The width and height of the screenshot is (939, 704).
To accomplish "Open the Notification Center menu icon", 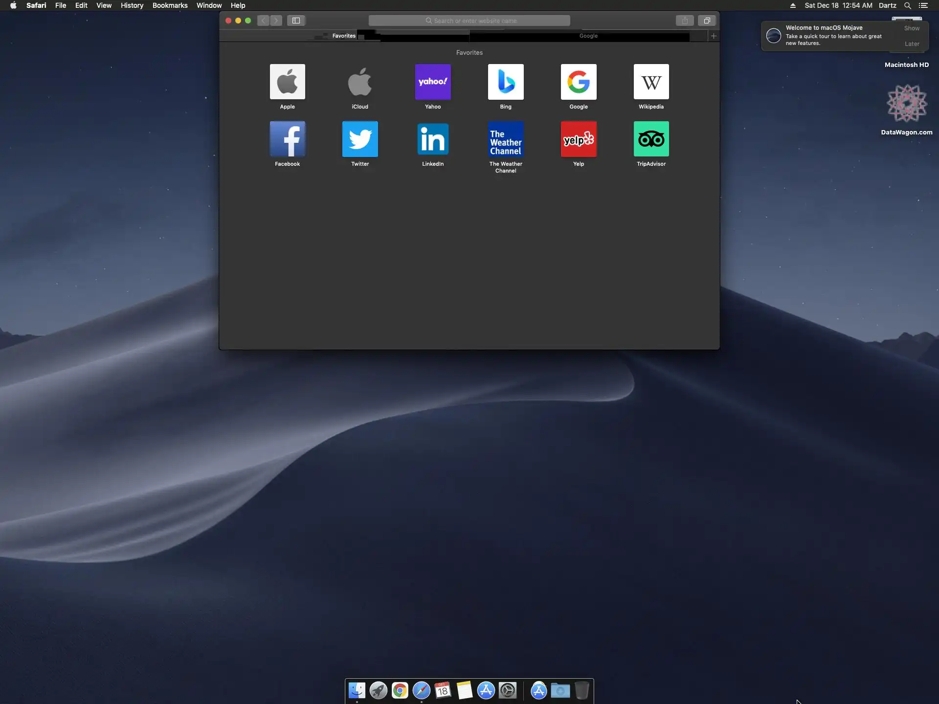I will tap(923, 5).
